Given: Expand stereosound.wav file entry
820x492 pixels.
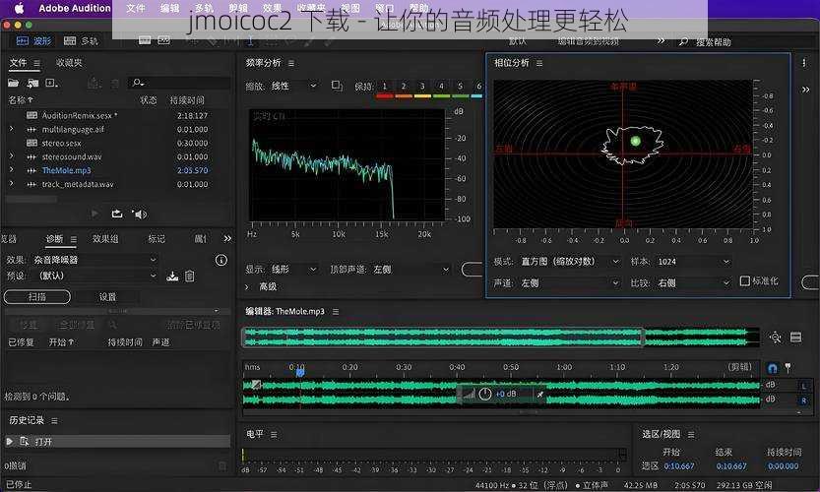Looking at the screenshot, I should pyautogui.click(x=12, y=155).
